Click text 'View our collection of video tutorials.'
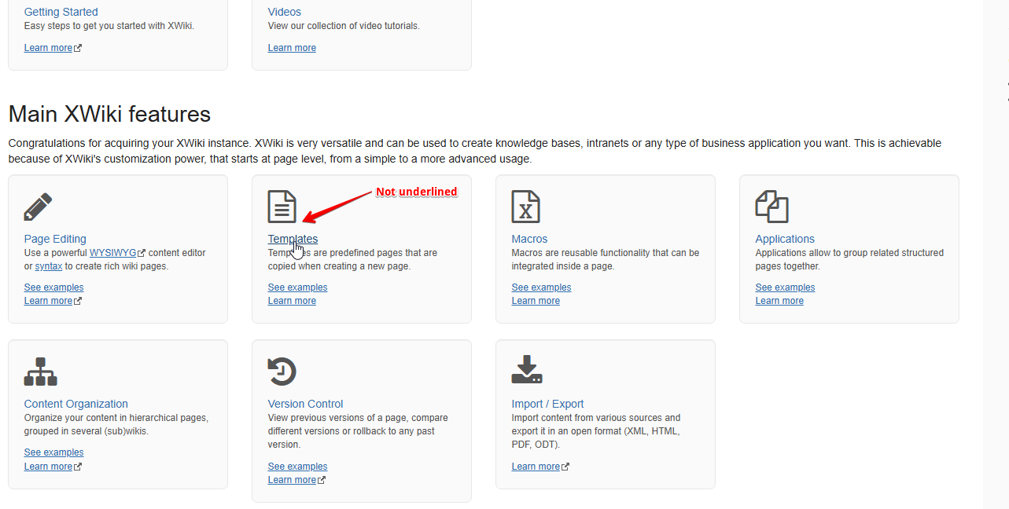 344,26
